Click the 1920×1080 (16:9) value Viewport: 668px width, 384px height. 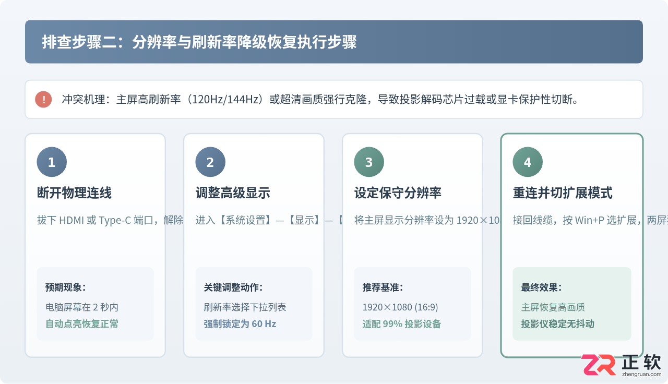400,307
